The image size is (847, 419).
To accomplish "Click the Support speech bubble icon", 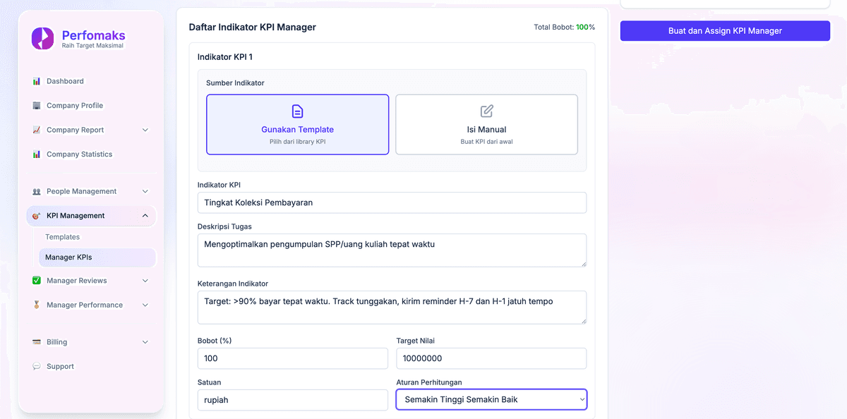I will [37, 367].
